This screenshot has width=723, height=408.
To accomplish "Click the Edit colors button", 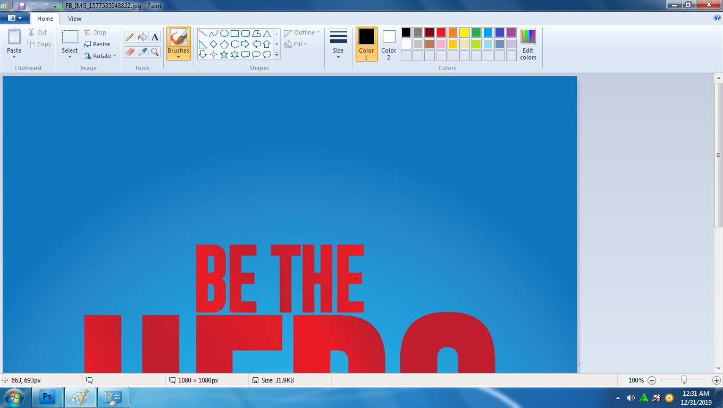I will point(528,44).
